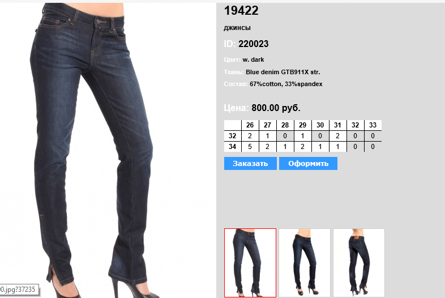Click the jpg URL tooltip at bottom left

(19, 290)
